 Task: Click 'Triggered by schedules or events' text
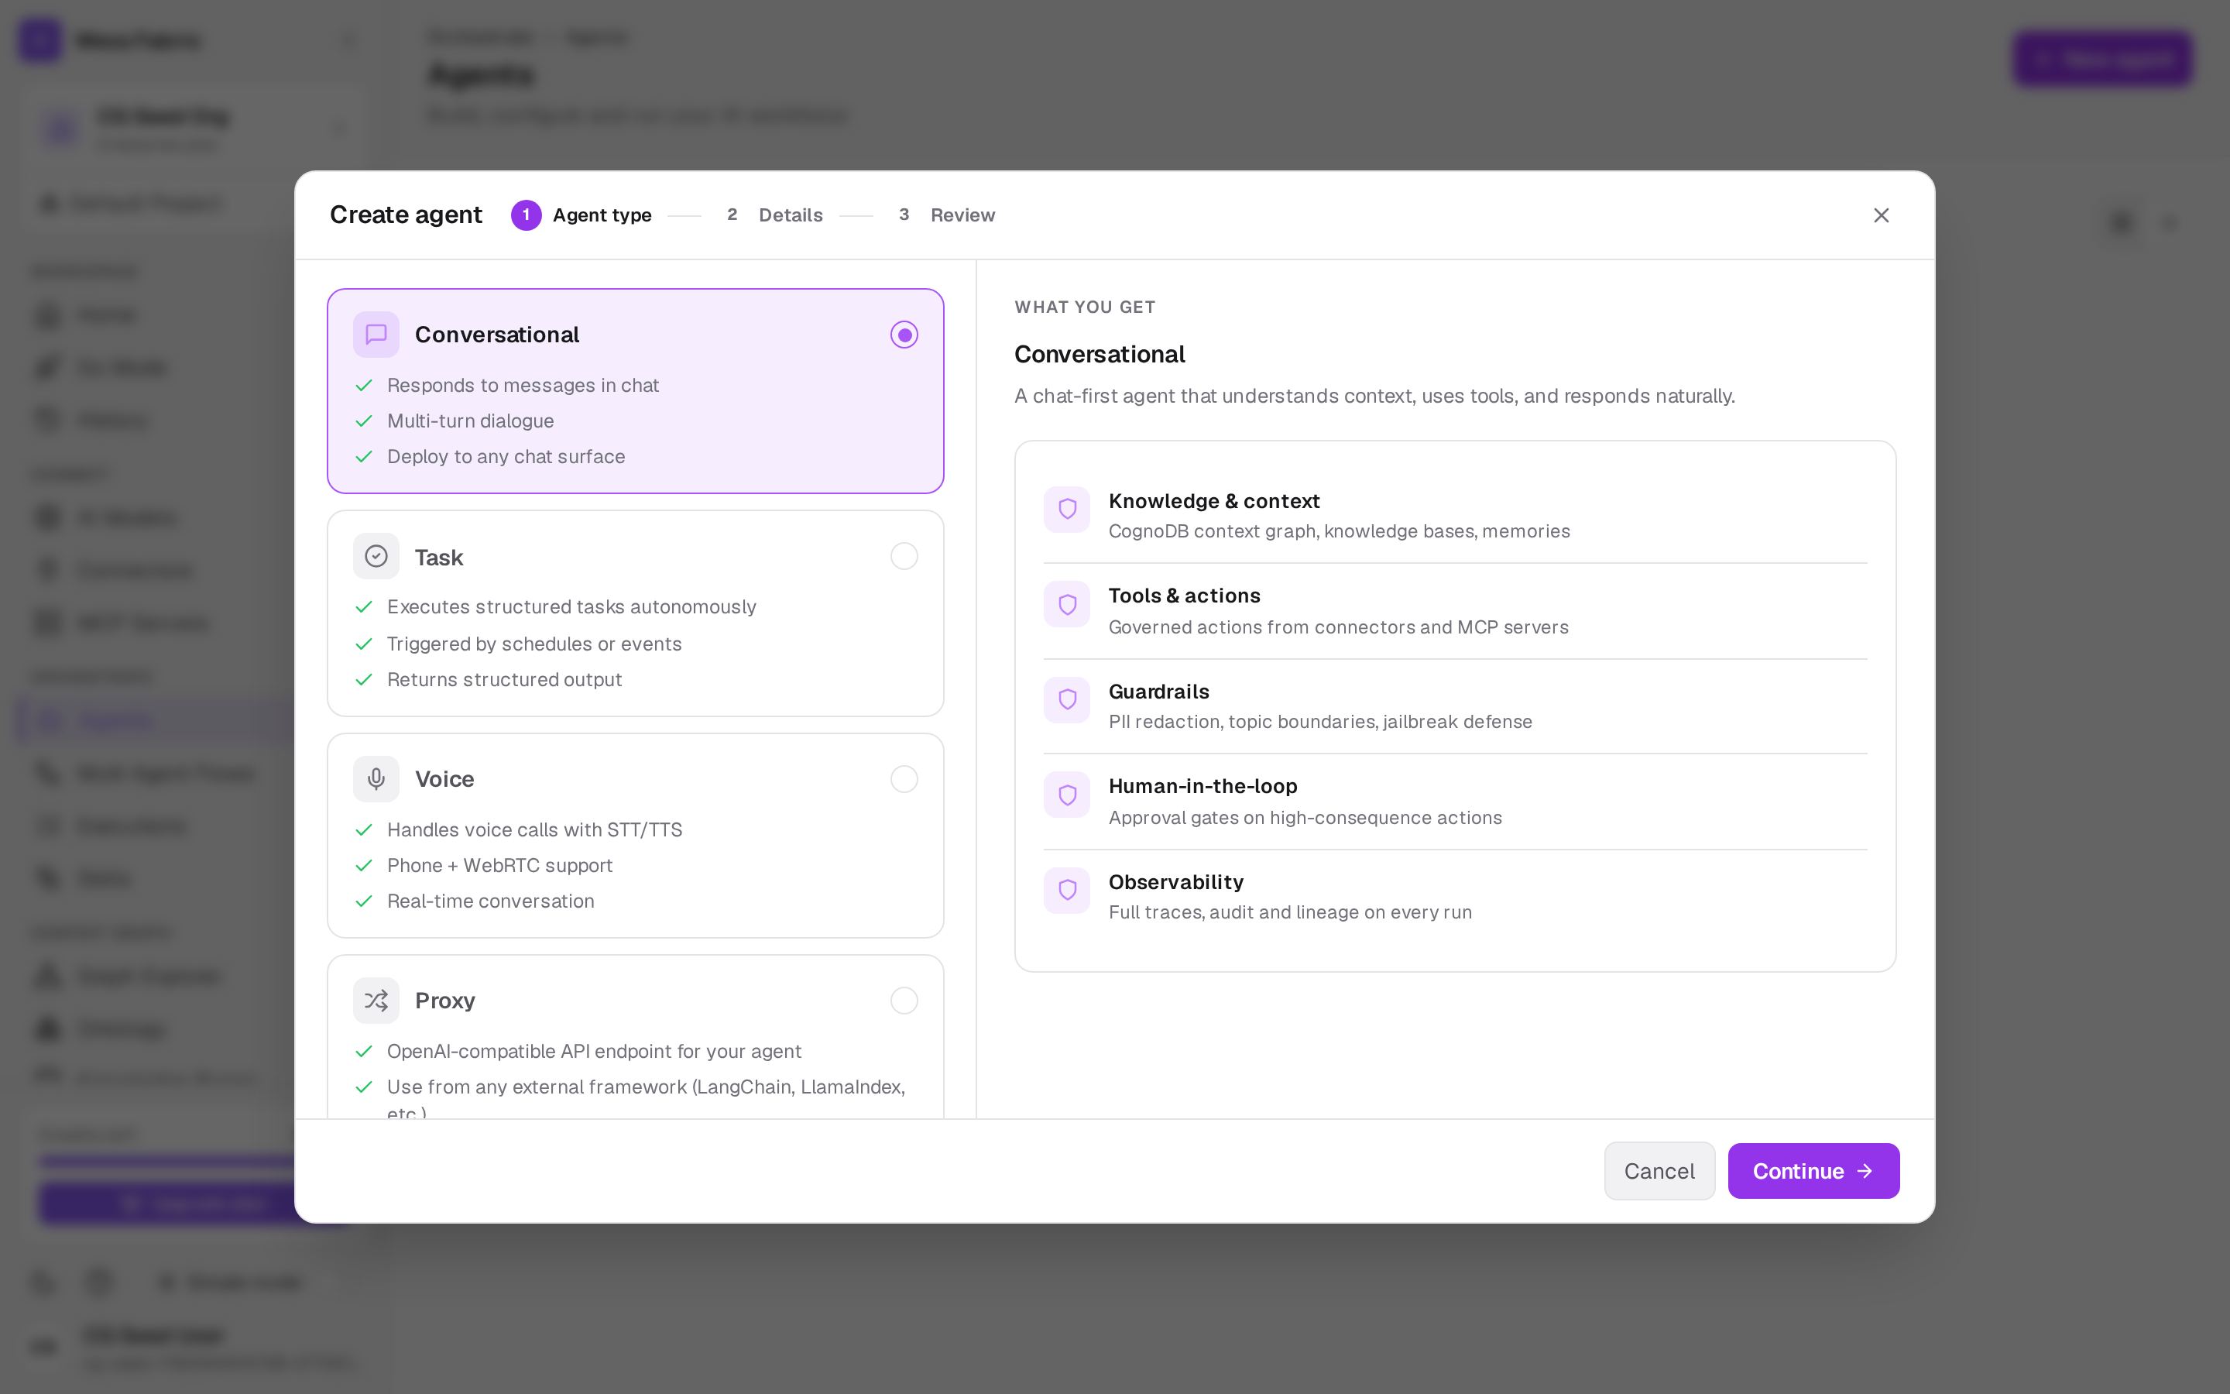(x=534, y=644)
